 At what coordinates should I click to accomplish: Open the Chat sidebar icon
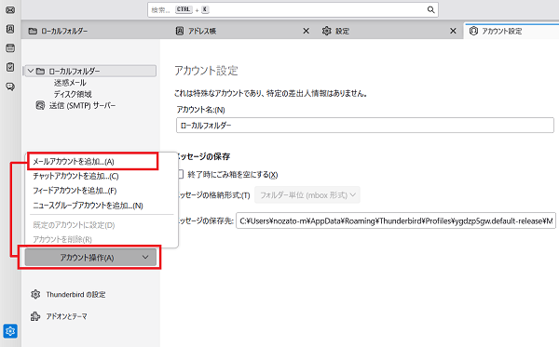pos(10,87)
